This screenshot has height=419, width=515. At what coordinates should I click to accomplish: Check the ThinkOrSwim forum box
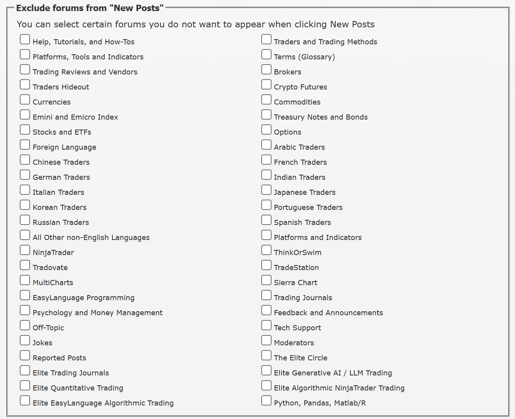(266, 250)
